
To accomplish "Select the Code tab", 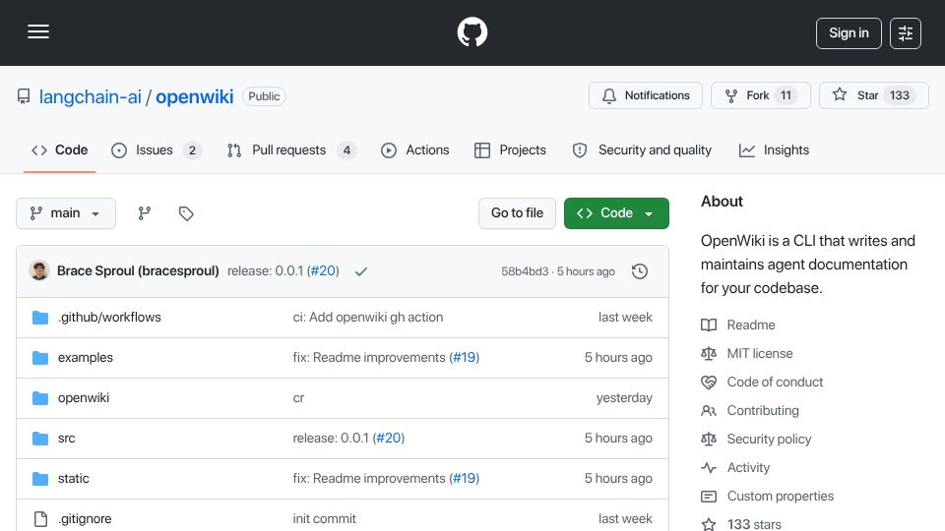I will (60, 149).
